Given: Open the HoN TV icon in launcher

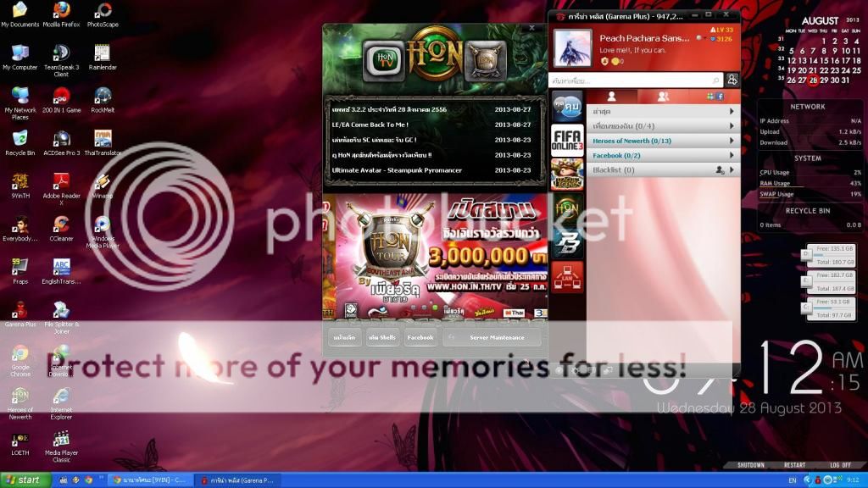Looking at the screenshot, I should pyautogui.click(x=384, y=60).
